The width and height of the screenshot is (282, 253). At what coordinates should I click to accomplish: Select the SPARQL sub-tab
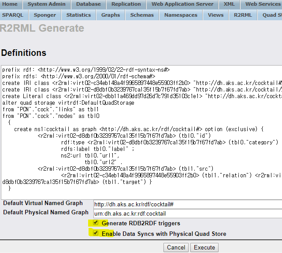15,15
